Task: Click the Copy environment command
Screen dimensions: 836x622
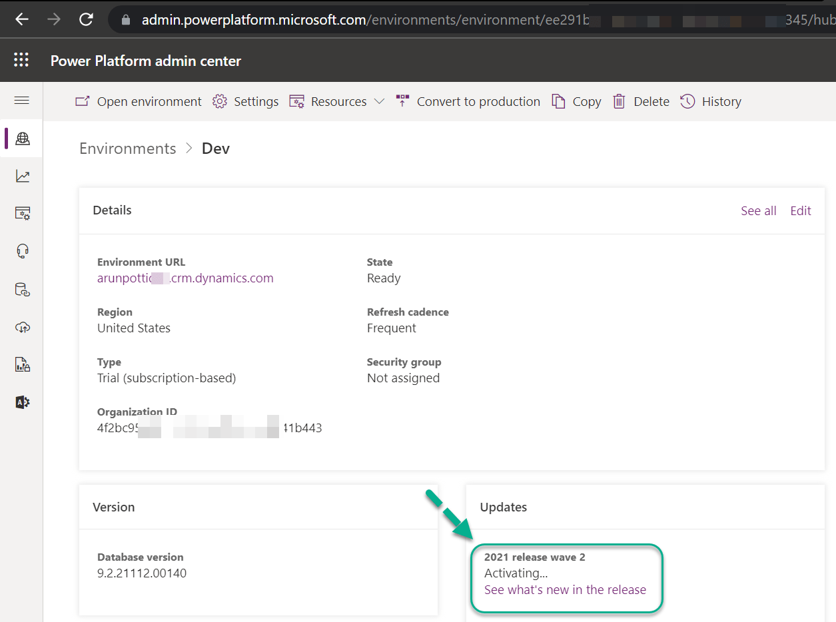Action: click(576, 101)
